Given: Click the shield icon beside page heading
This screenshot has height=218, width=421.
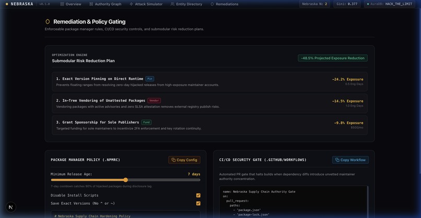Looking at the screenshot, I should [x=48, y=21].
